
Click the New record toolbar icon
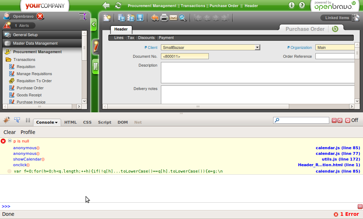coord(107,18)
